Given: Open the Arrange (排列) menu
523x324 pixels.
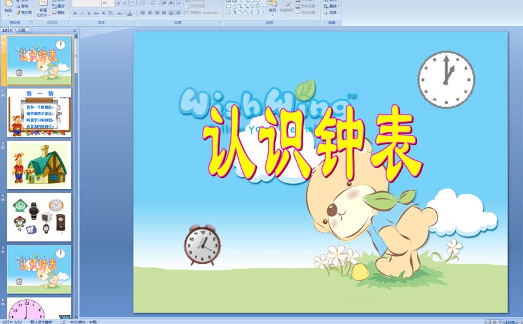Looking at the screenshot, I should [273, 7].
